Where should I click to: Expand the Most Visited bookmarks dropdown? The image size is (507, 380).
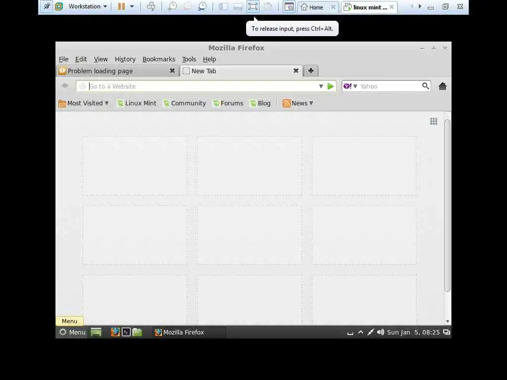pyautogui.click(x=83, y=103)
